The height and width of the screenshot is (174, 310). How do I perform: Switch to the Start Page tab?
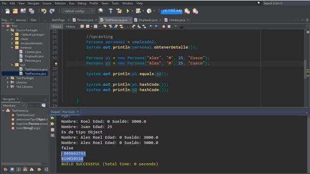pos(58,20)
